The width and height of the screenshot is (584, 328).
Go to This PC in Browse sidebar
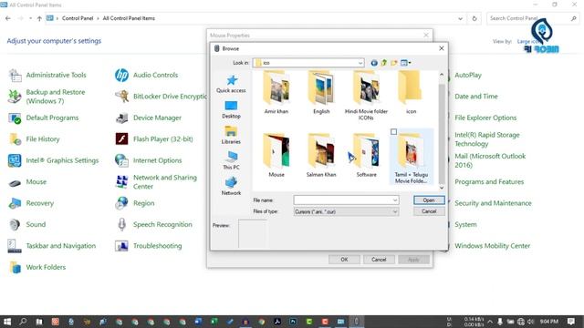coord(231,160)
